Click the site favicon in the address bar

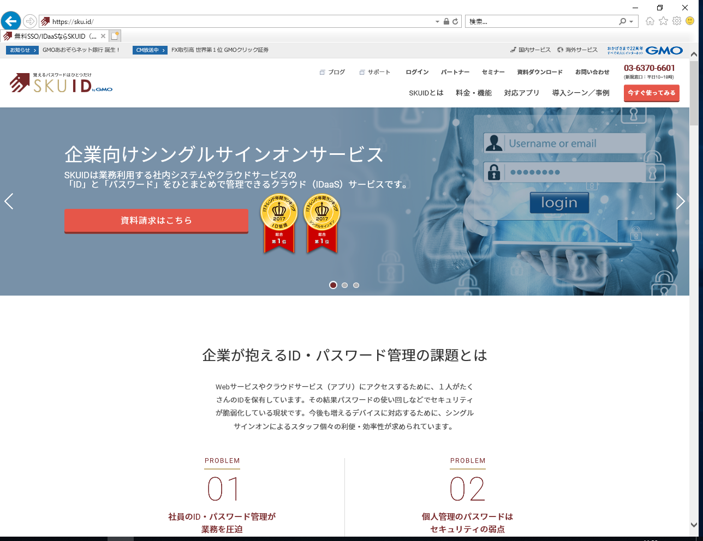[x=45, y=21]
